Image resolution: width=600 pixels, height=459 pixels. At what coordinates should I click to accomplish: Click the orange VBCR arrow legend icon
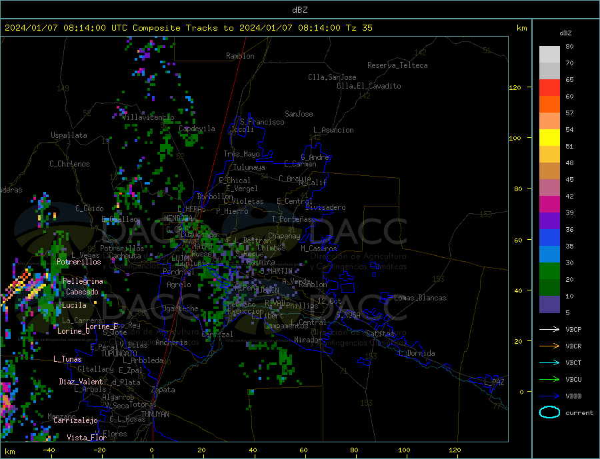(x=549, y=346)
